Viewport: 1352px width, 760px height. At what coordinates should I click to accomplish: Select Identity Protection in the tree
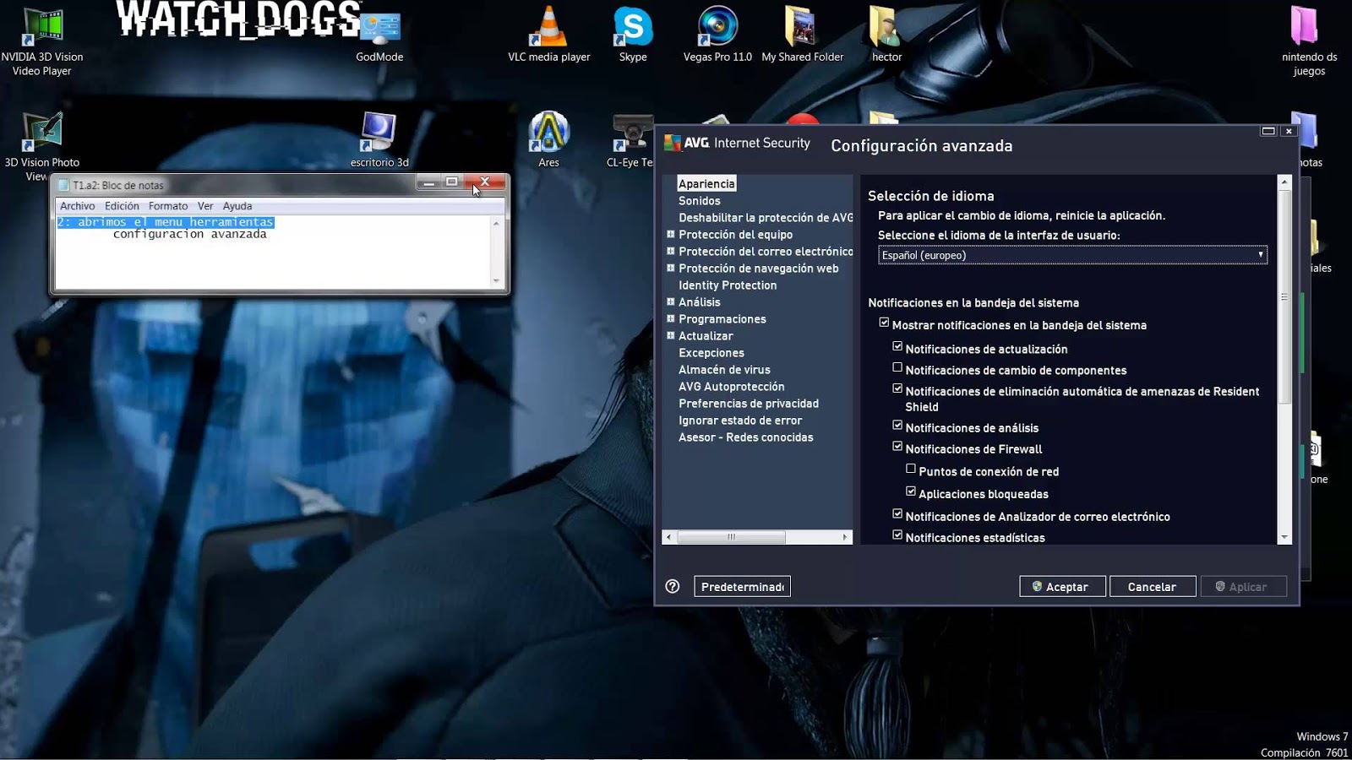pyautogui.click(x=728, y=285)
